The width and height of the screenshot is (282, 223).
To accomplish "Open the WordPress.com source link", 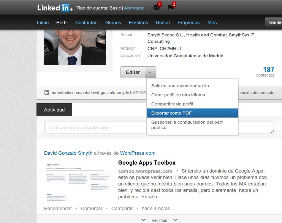I will 138,153.
